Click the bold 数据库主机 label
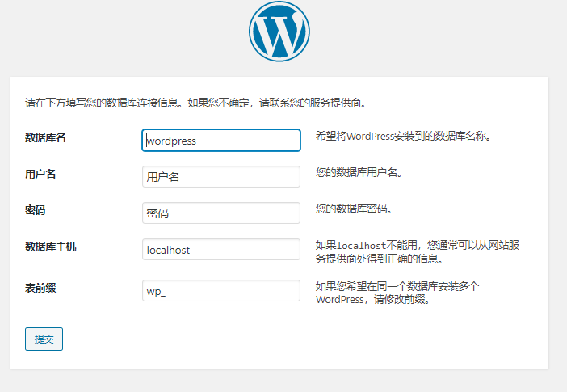 pos(50,247)
